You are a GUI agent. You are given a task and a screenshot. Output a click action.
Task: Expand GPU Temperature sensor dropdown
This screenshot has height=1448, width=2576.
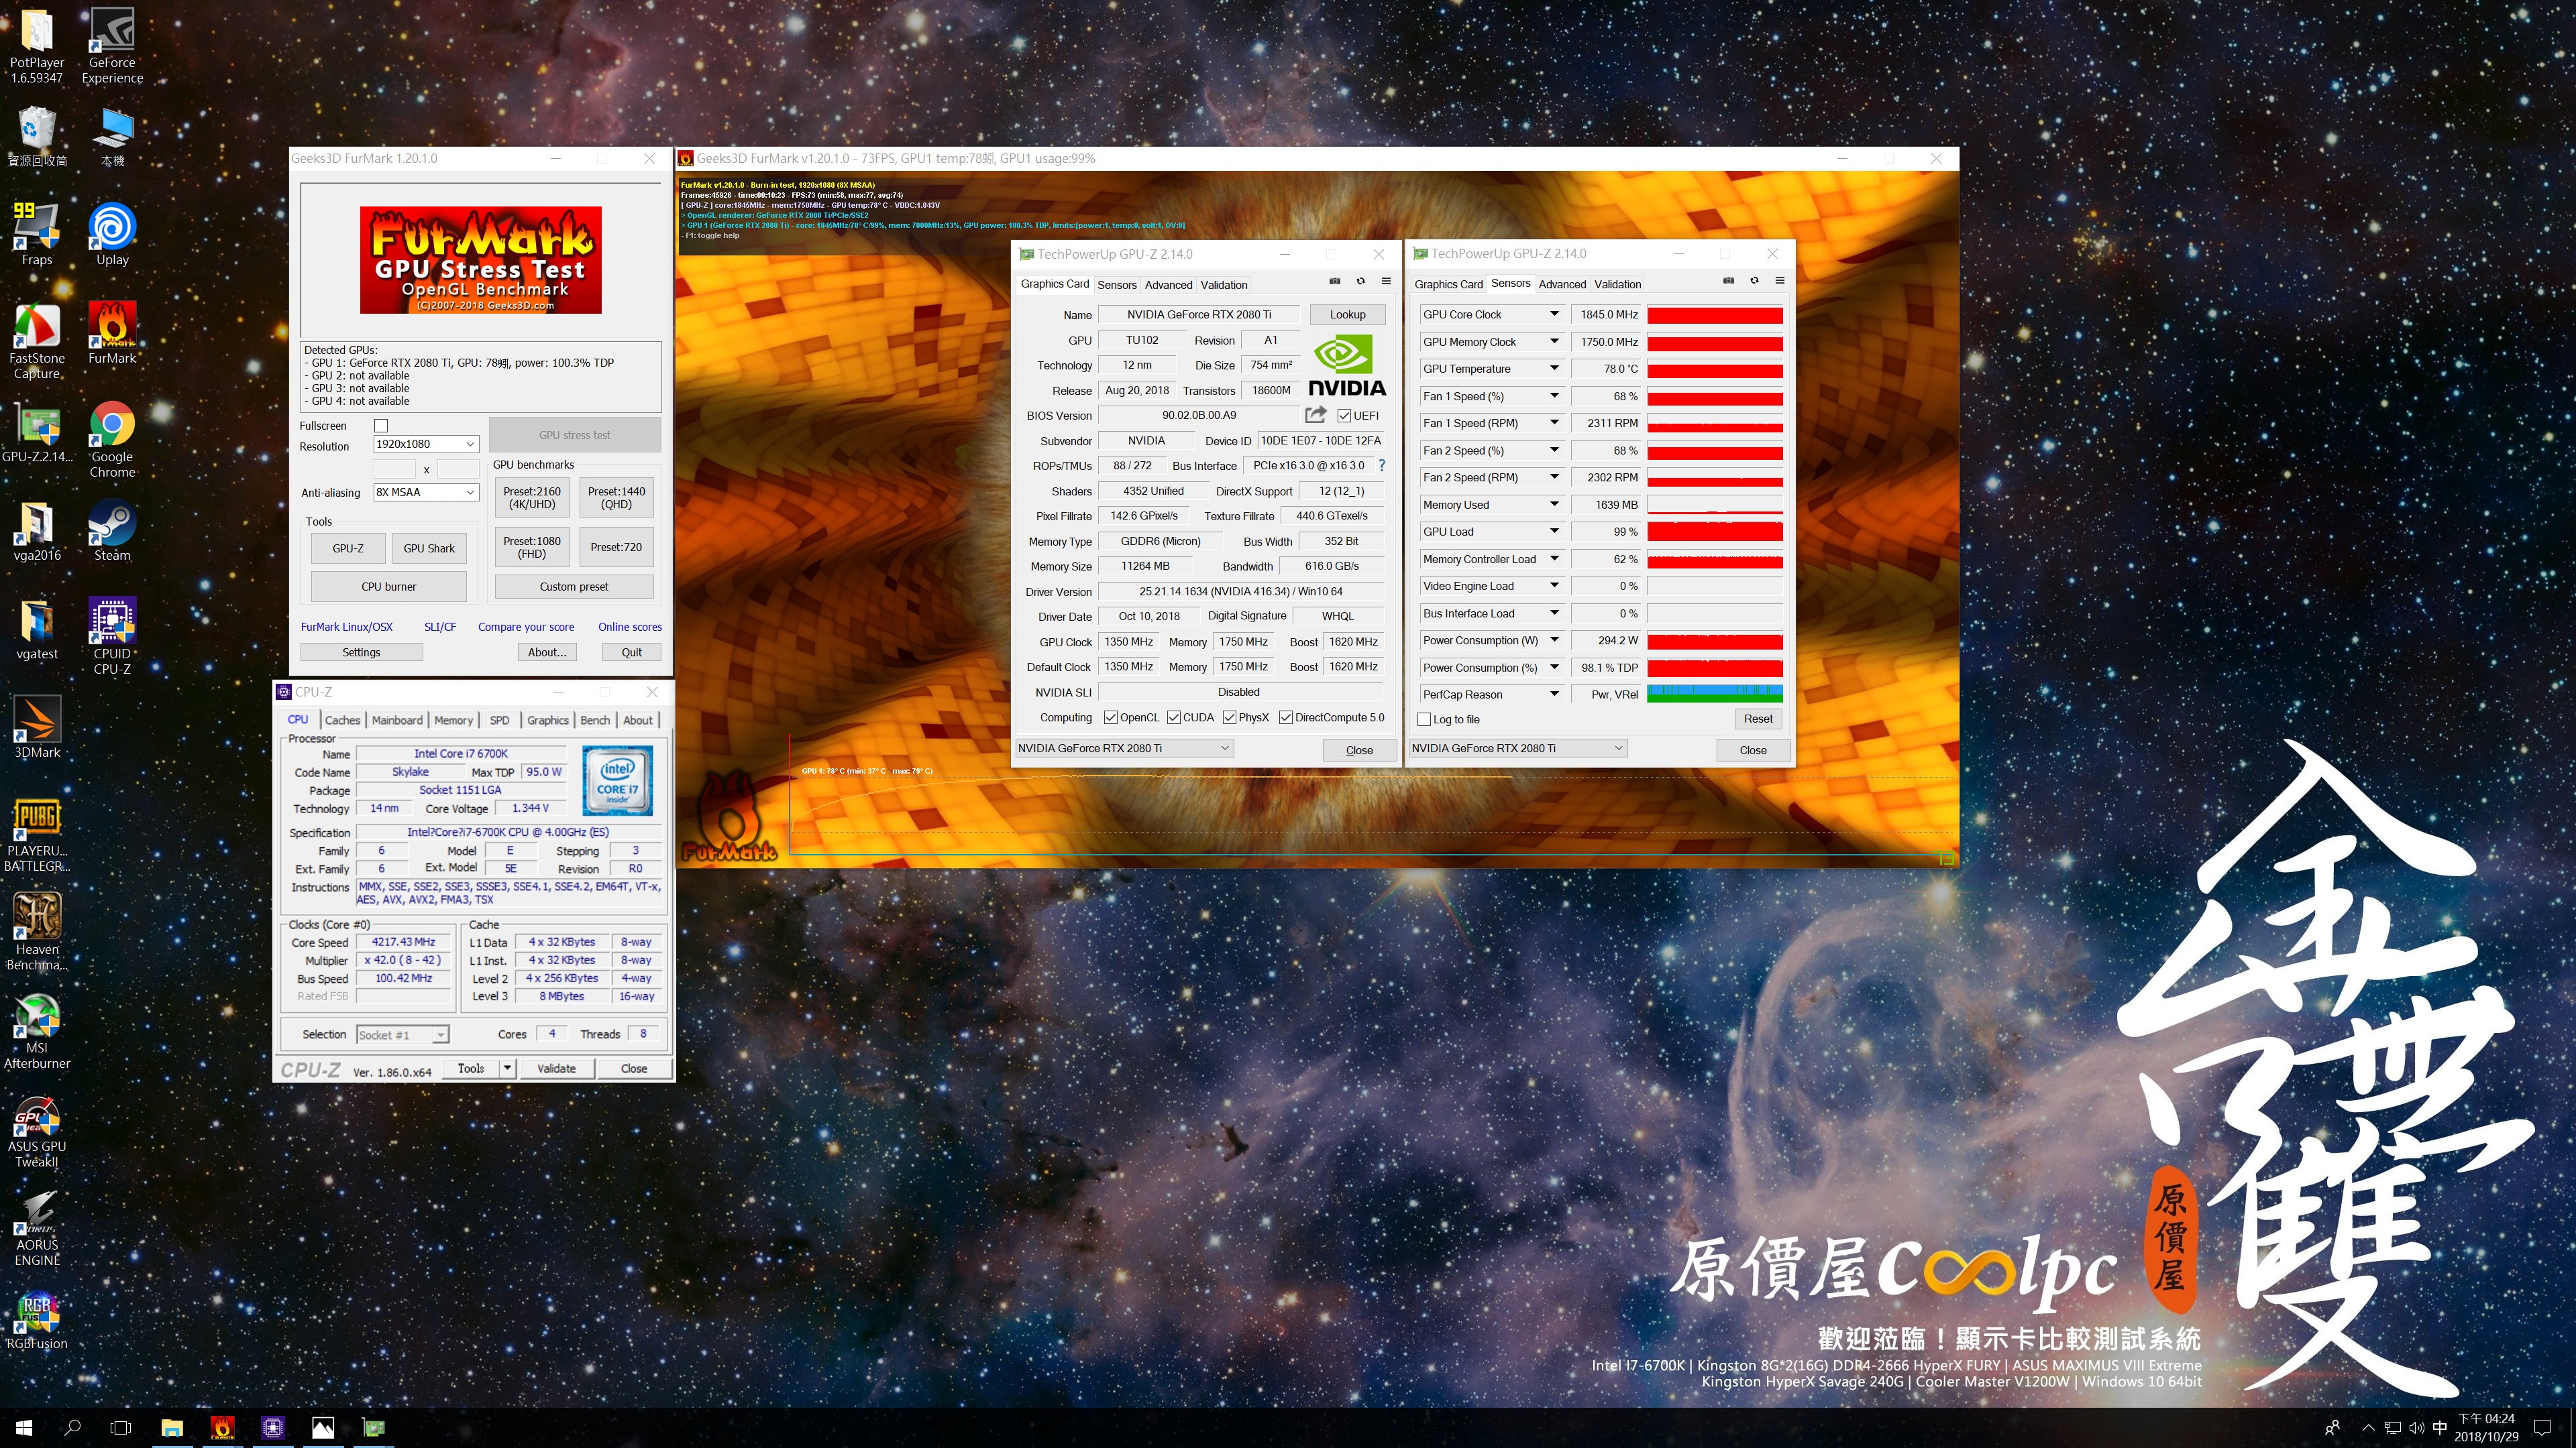[1554, 369]
